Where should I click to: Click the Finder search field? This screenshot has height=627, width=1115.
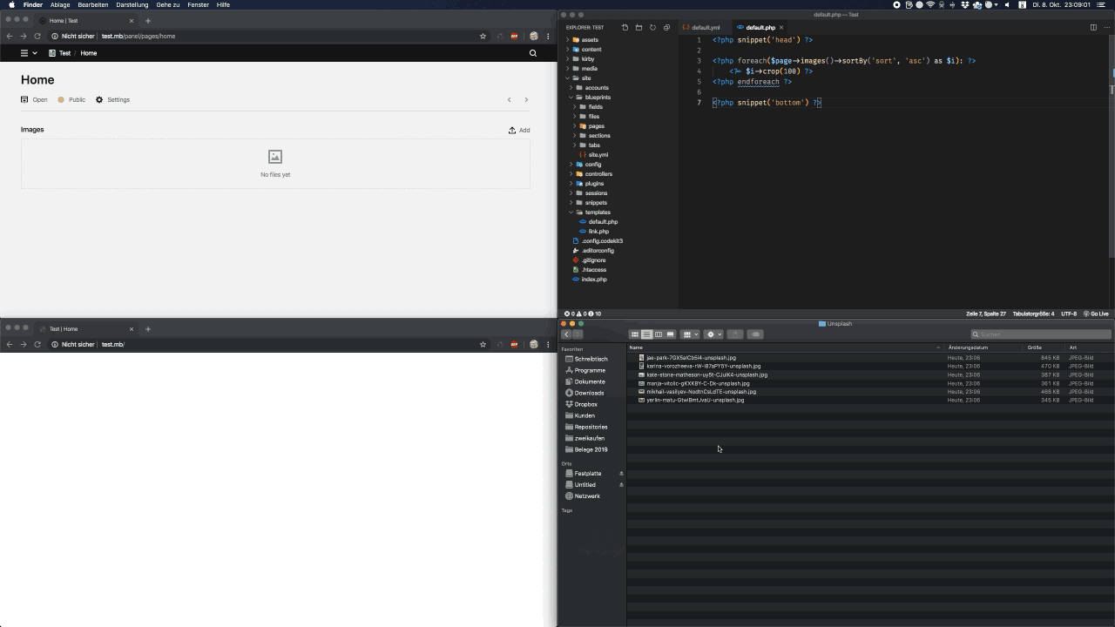click(x=1041, y=334)
